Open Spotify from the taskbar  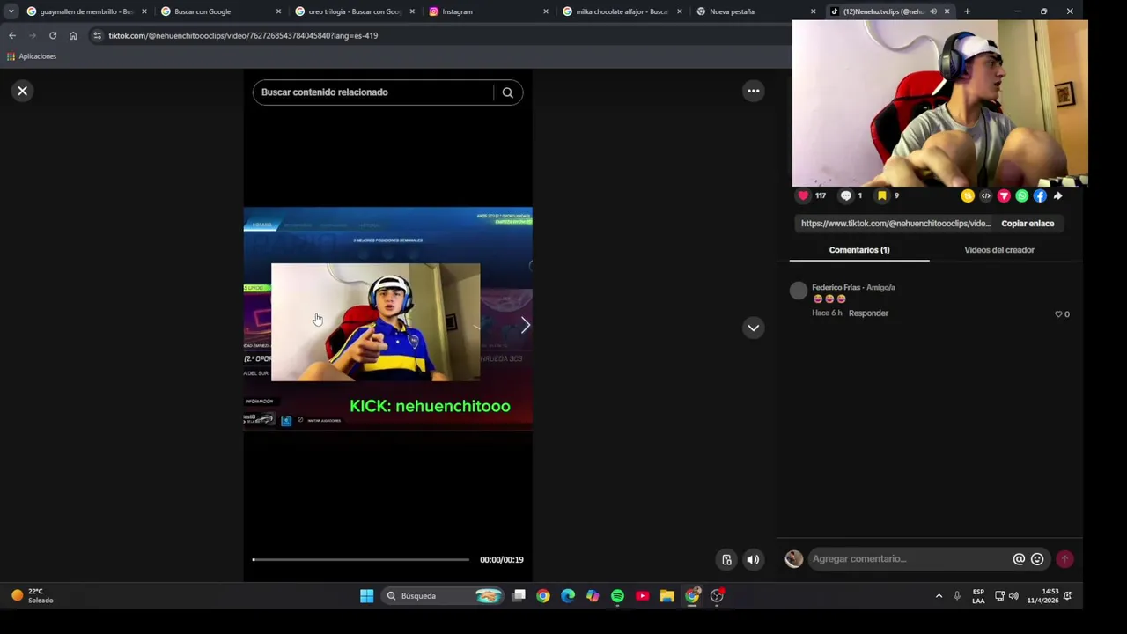617,596
